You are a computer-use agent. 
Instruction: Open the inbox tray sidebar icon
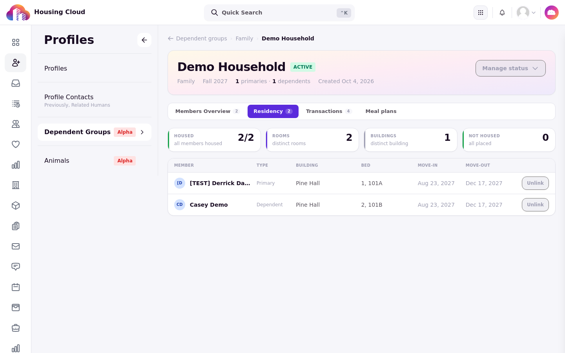(16, 83)
